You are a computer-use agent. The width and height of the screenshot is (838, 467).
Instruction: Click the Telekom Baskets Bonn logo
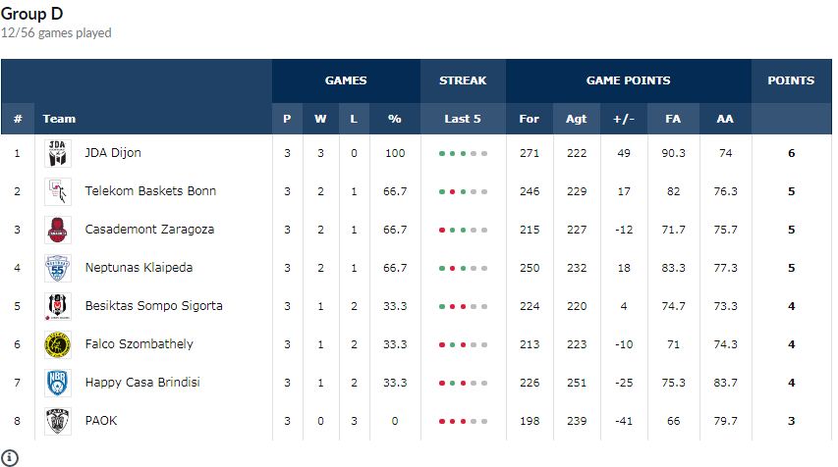coord(57,191)
